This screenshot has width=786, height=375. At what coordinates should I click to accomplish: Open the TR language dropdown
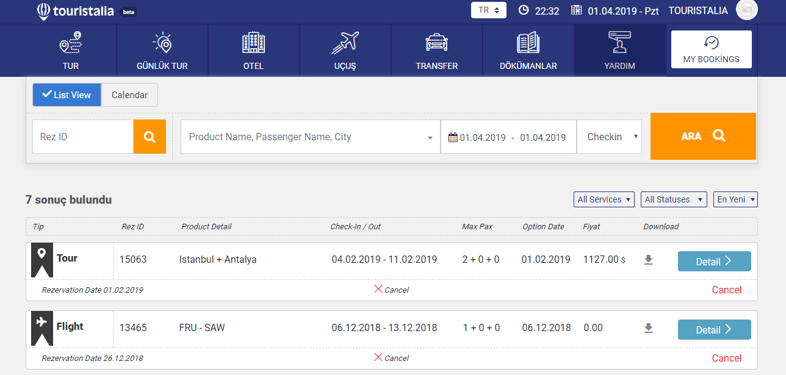[488, 10]
